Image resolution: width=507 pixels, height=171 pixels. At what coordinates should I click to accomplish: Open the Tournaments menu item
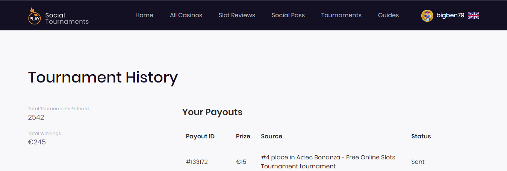tap(341, 15)
